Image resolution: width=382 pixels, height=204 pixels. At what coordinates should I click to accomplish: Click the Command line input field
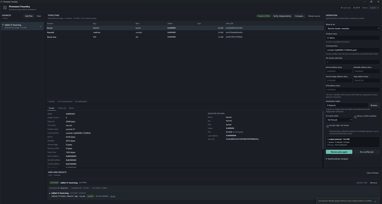point(353,50)
